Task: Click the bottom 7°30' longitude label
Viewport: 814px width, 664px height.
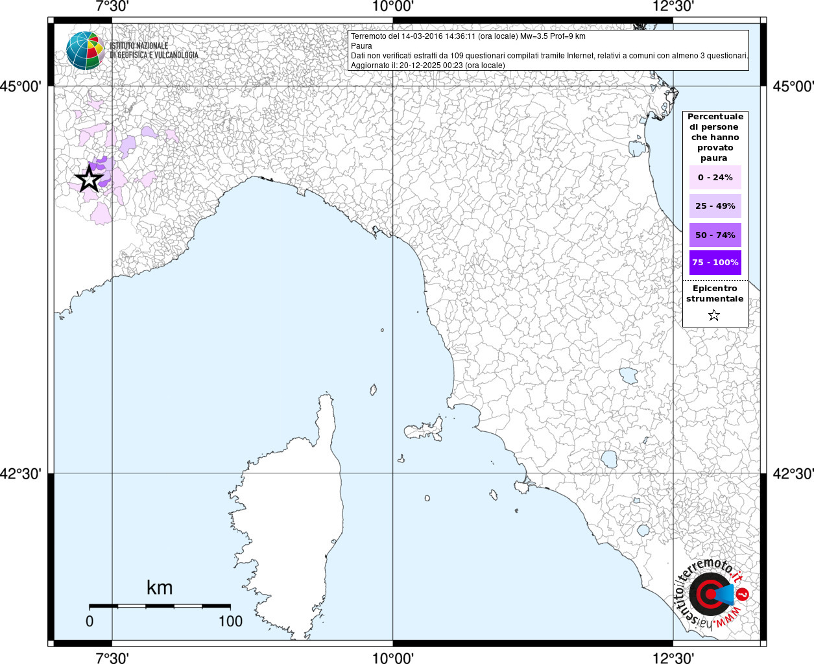Action: coord(112,658)
